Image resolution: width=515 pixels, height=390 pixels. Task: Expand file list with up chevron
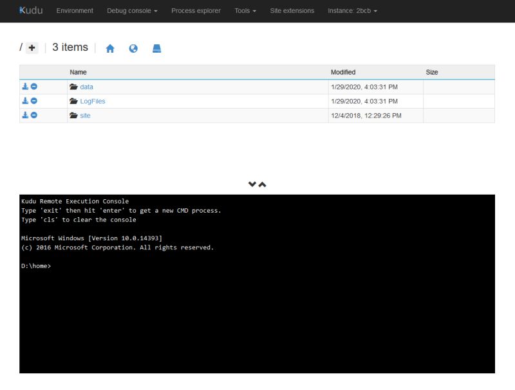point(262,184)
